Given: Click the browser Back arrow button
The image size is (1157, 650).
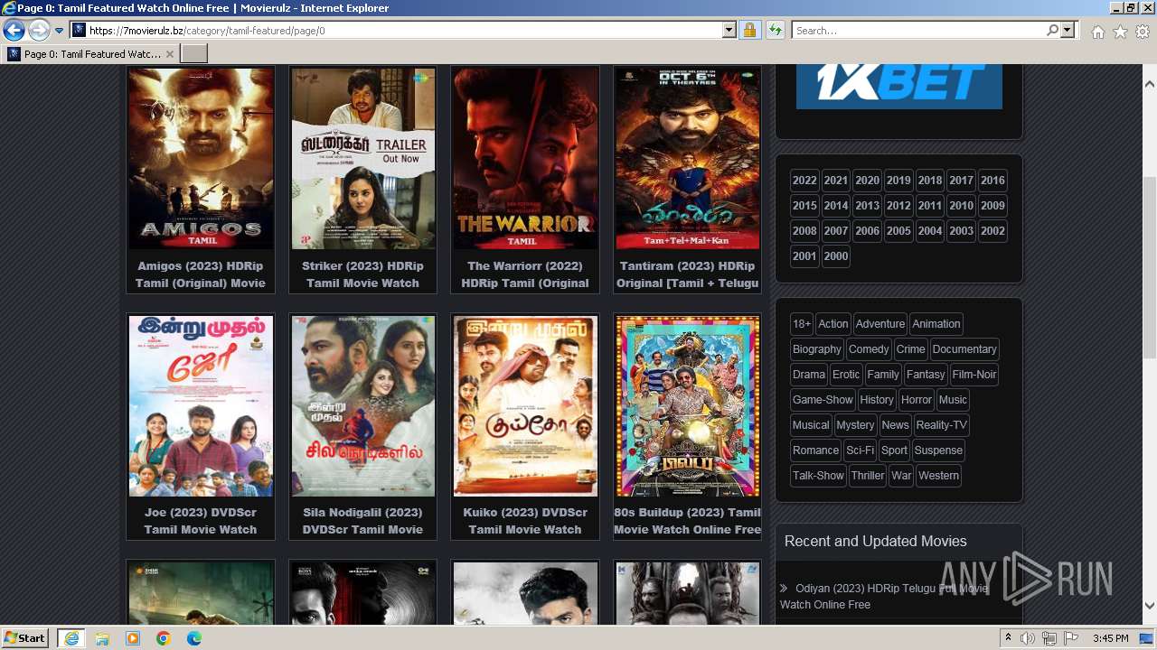Looking at the screenshot, I should [x=14, y=31].
